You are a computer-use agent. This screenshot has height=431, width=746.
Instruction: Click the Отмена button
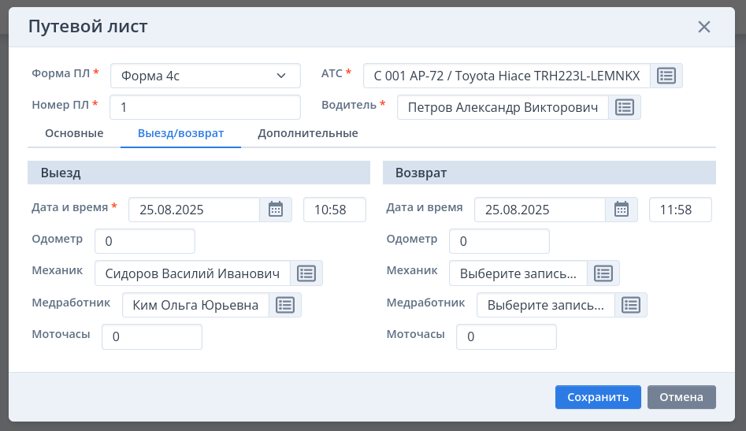pyautogui.click(x=681, y=397)
